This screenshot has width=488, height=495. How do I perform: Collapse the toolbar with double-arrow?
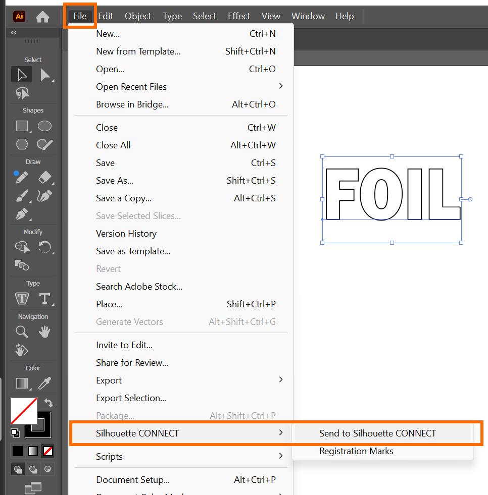click(13, 33)
